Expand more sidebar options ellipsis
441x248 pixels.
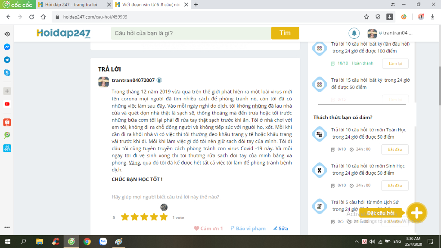7,227
